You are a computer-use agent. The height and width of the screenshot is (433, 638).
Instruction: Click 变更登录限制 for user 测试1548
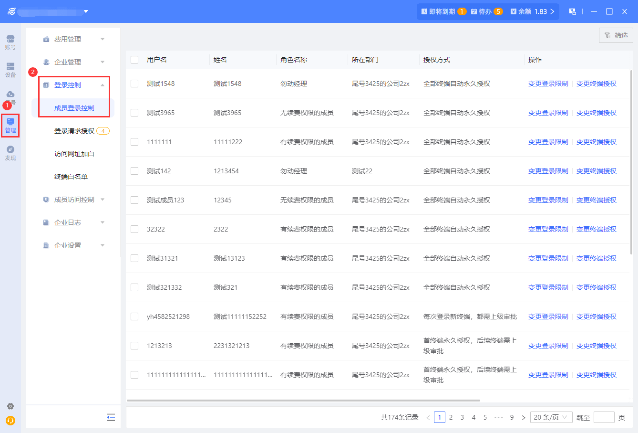pyautogui.click(x=548, y=84)
